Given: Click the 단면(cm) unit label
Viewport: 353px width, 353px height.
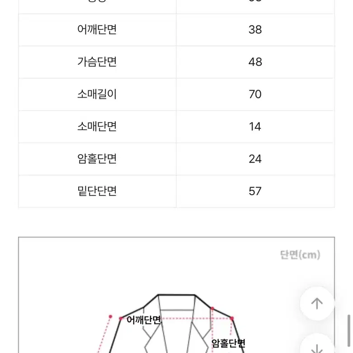Looking at the screenshot, I should 300,255.
